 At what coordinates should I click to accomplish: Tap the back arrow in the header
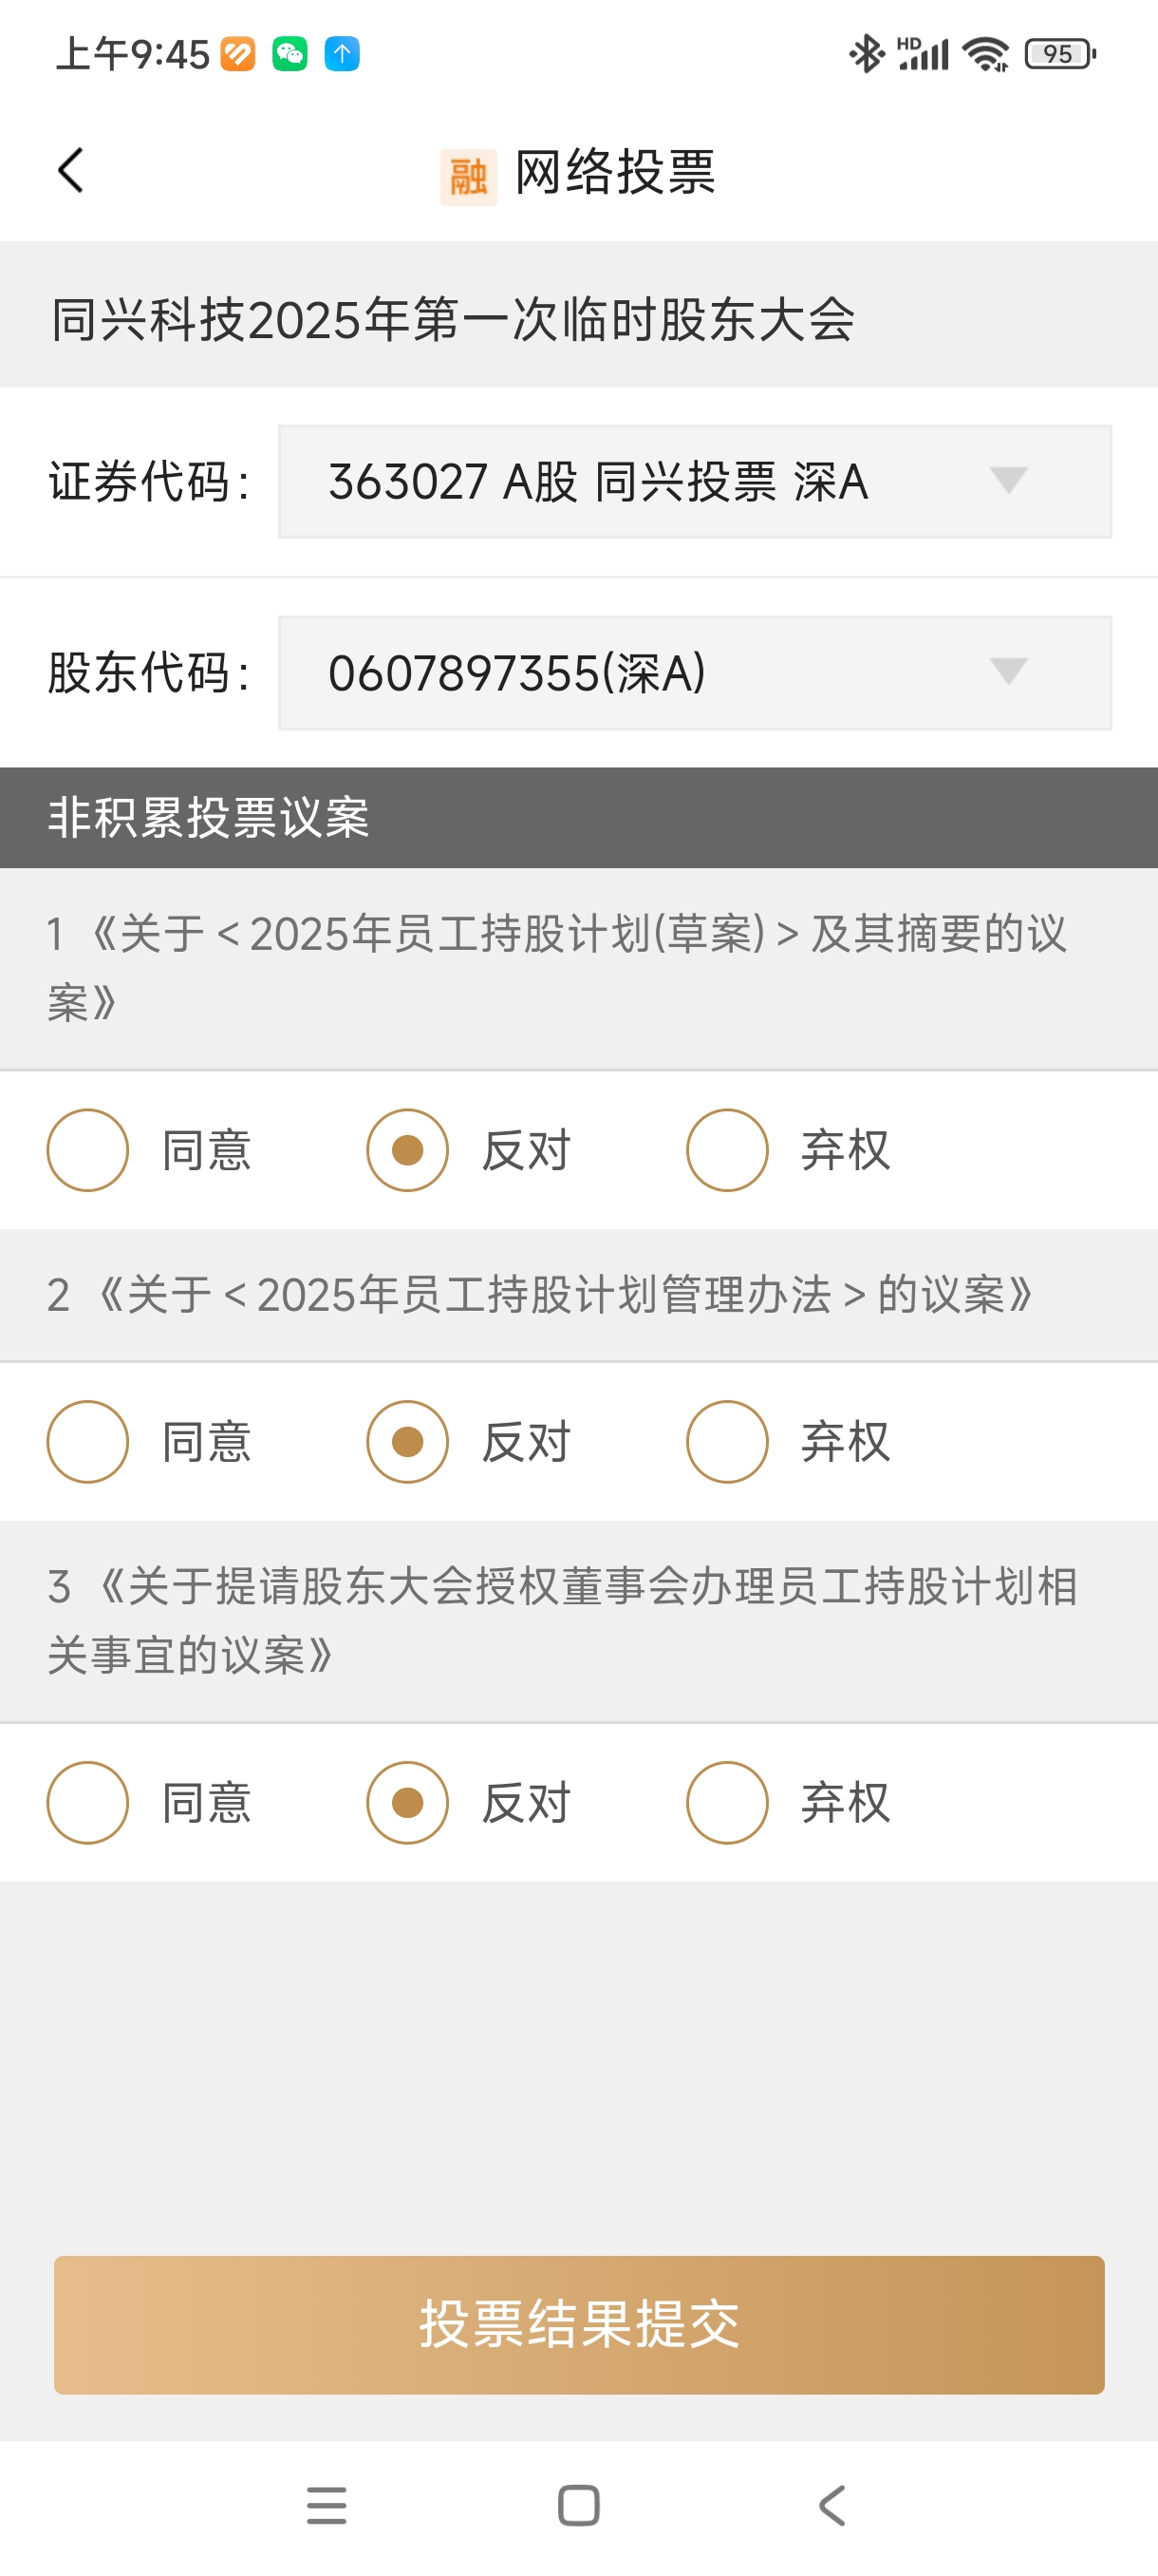(x=70, y=170)
